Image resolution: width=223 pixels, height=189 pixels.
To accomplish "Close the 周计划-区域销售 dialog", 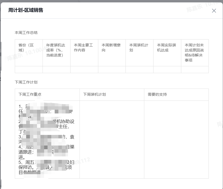I will (214, 11).
